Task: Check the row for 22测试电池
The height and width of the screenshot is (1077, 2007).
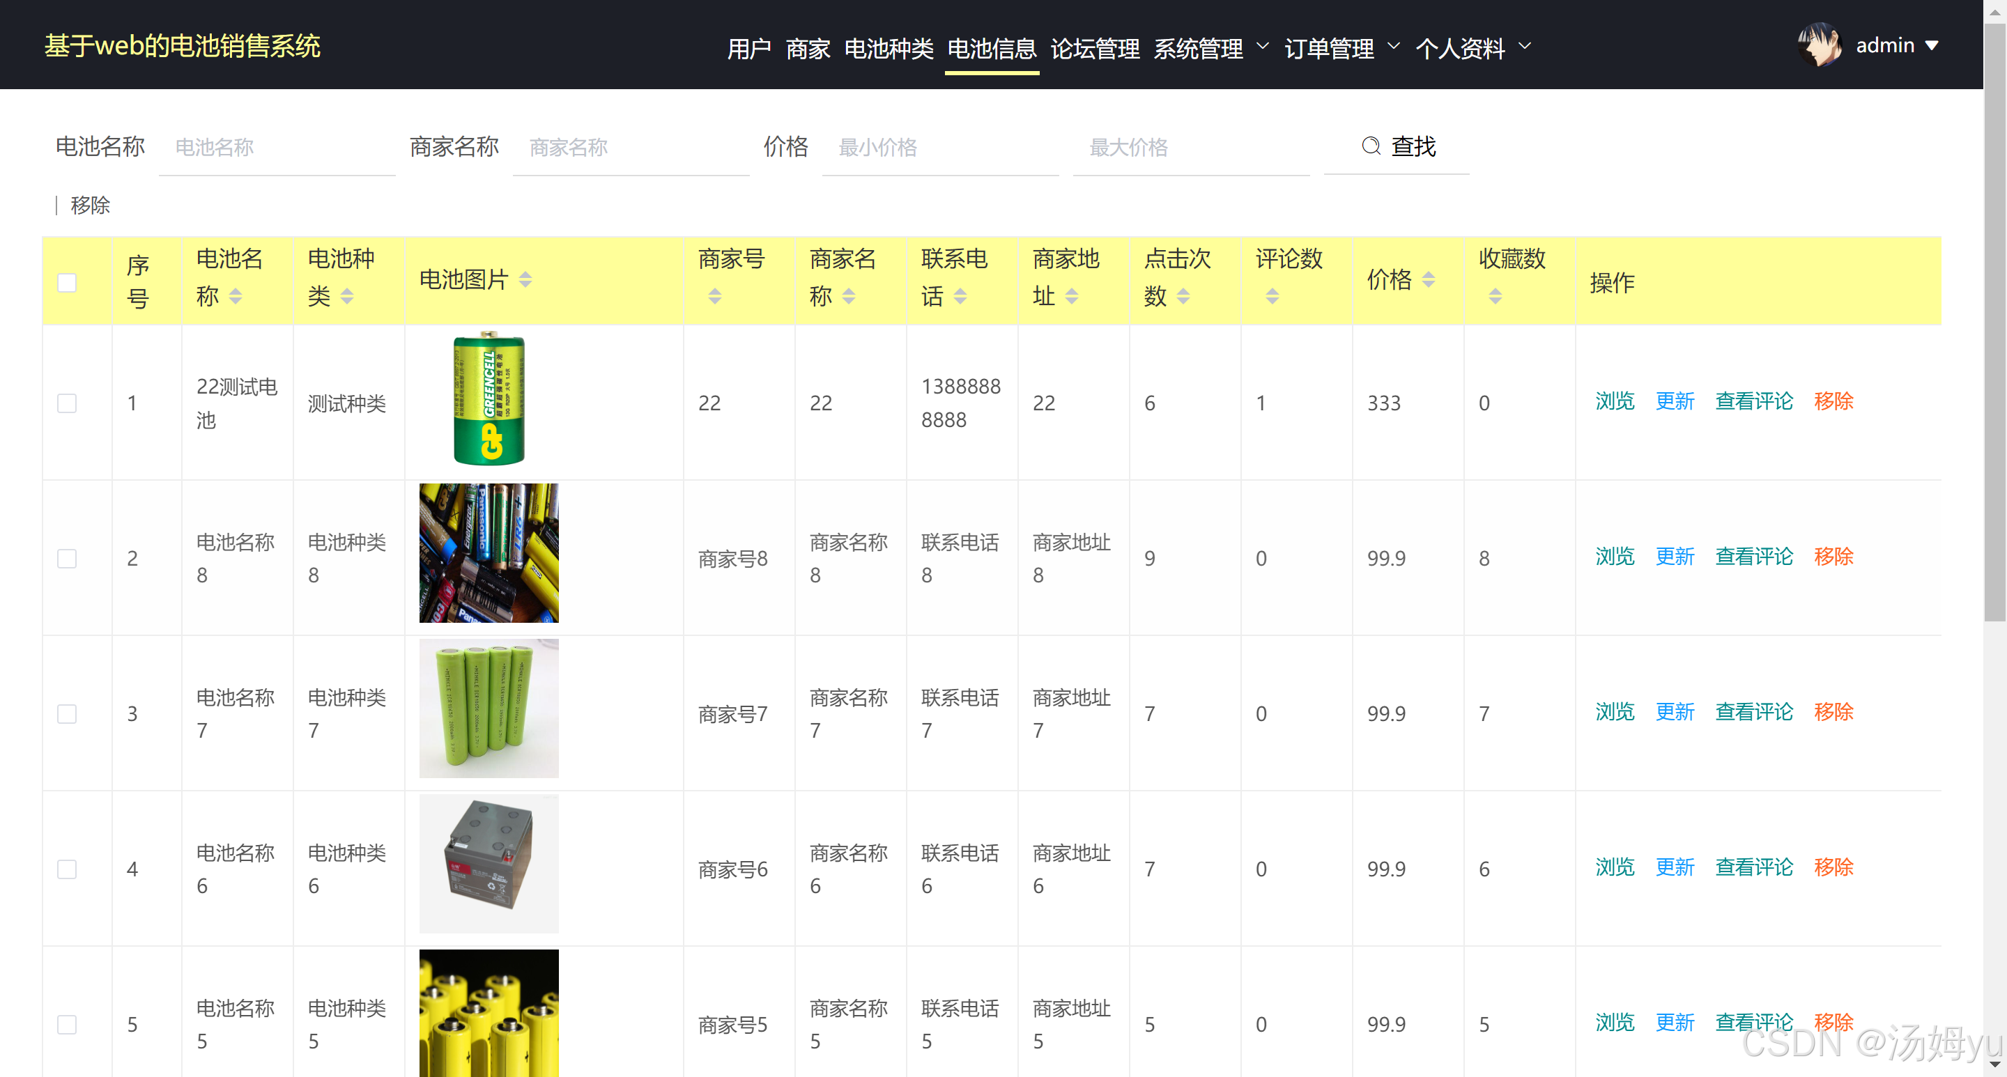Action: coord(67,403)
